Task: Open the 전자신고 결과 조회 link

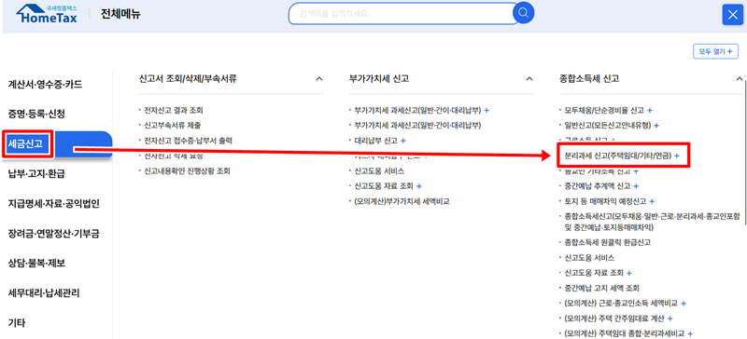Action: tap(174, 110)
